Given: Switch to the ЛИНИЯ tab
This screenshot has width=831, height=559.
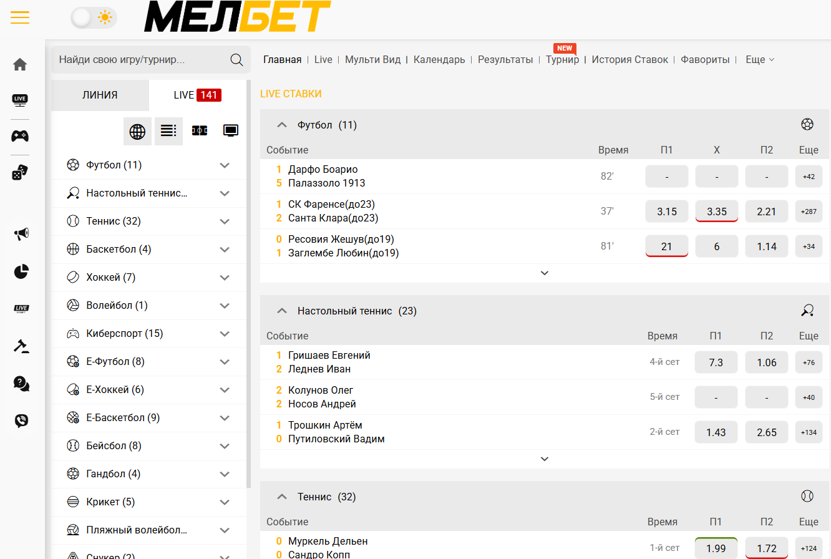Looking at the screenshot, I should (100, 95).
